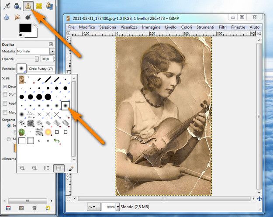The width and height of the screenshot is (273, 217).
Task: Open the px unit dropdown
Action: pyautogui.click(x=94, y=207)
